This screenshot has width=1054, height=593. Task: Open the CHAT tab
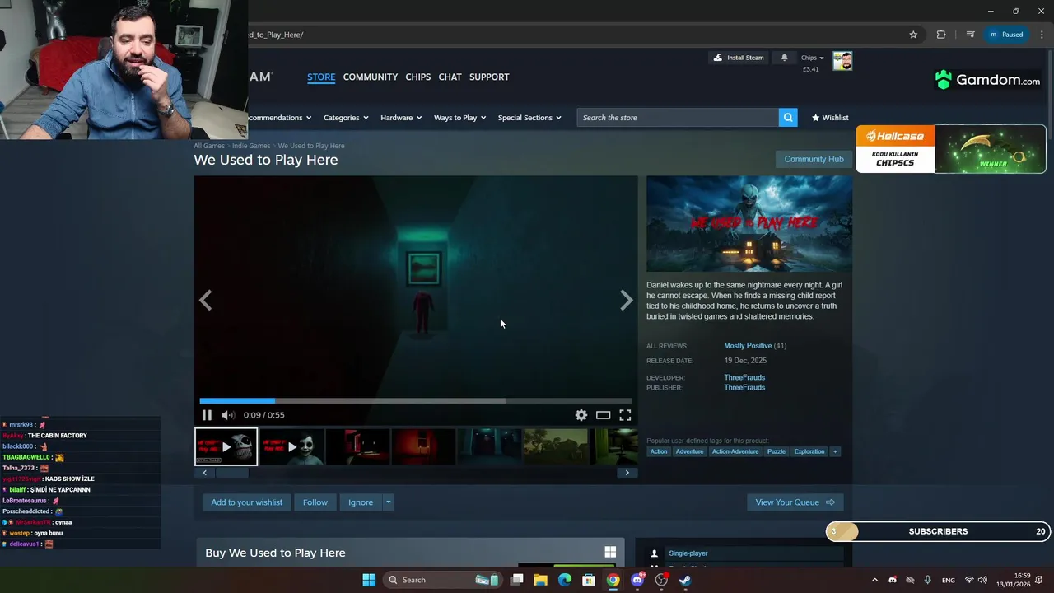(450, 77)
